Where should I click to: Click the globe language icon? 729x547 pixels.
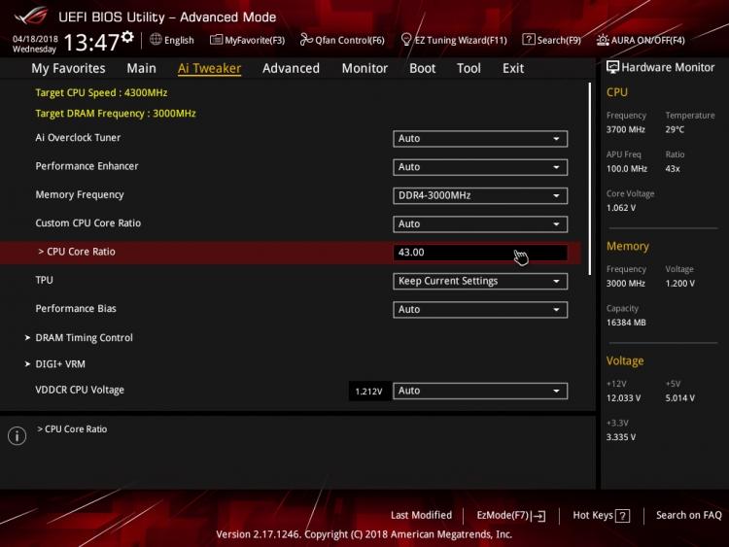click(156, 40)
